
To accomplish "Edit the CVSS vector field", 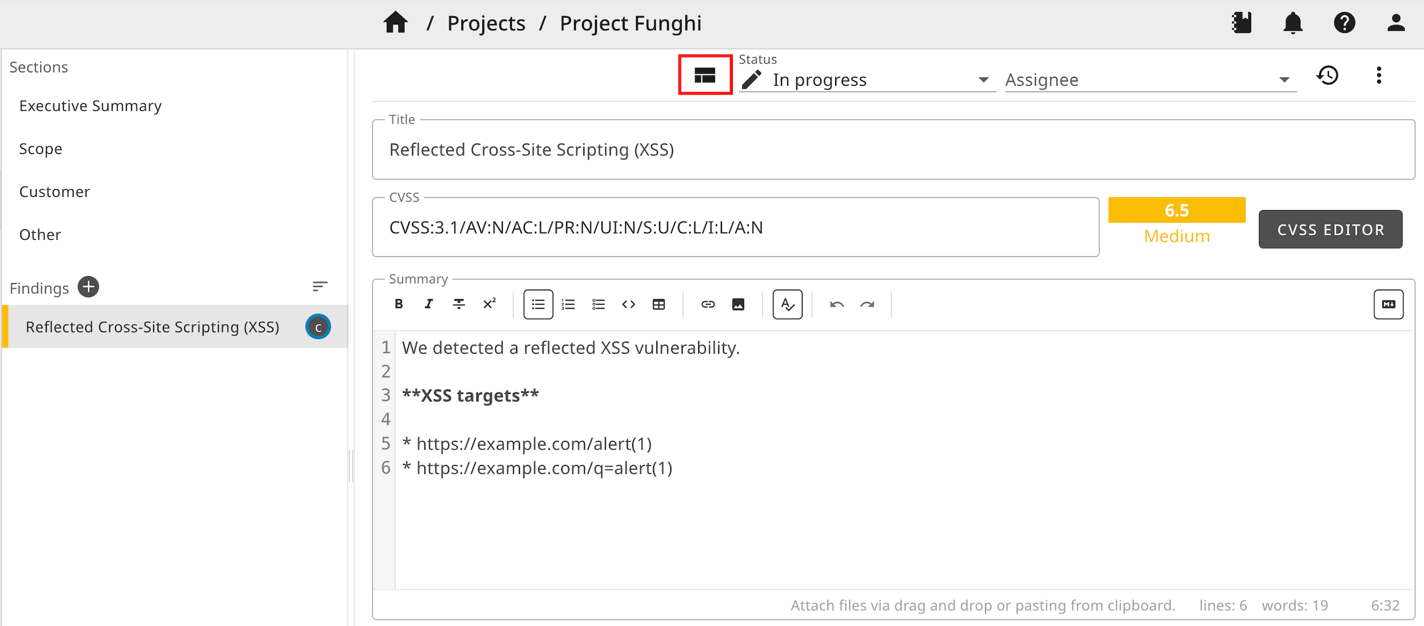I will (x=735, y=227).
